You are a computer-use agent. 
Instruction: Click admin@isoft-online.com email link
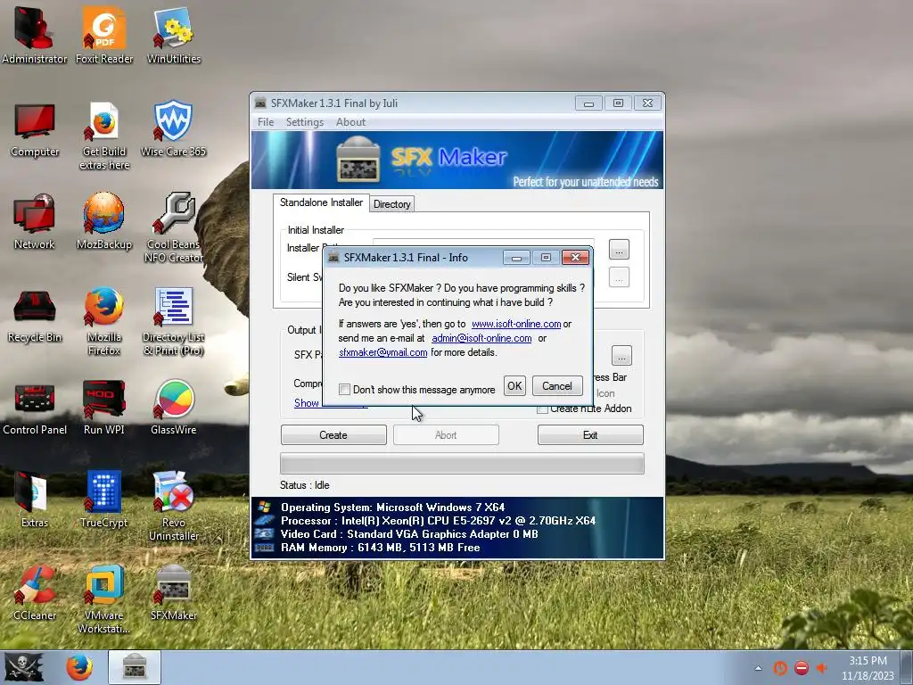pos(481,338)
